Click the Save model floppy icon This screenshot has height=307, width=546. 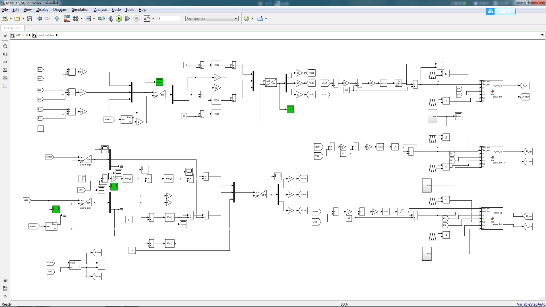coord(29,19)
